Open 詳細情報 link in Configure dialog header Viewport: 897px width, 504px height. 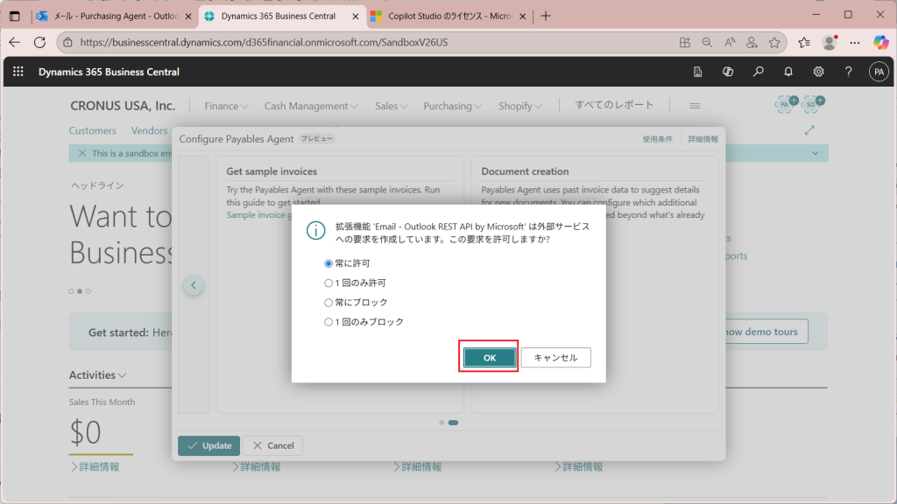tap(703, 139)
